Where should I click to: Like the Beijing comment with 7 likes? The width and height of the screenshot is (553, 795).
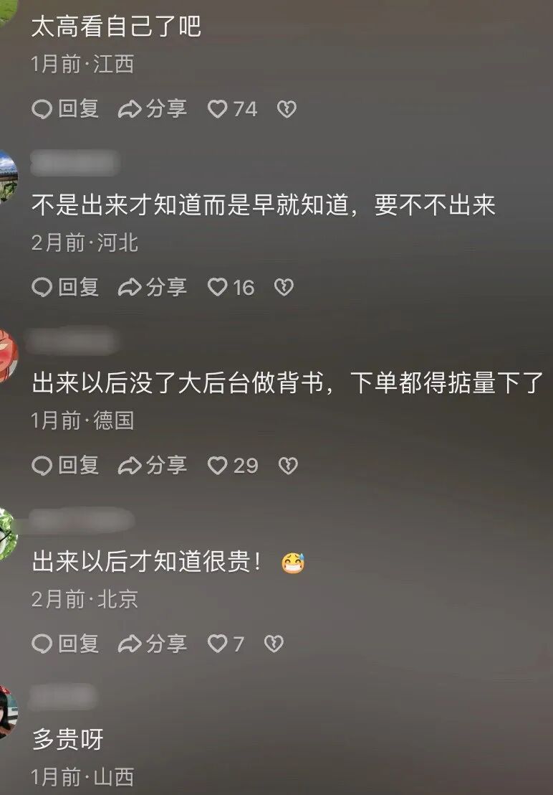pos(226,644)
